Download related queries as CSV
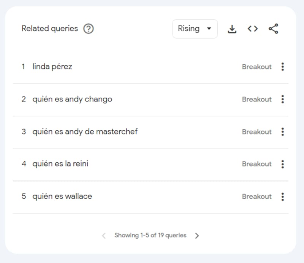 (x=232, y=29)
